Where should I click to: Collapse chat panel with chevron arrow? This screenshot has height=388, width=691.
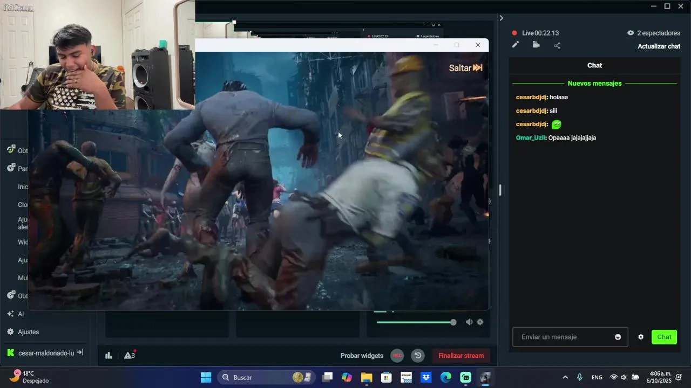(502, 18)
